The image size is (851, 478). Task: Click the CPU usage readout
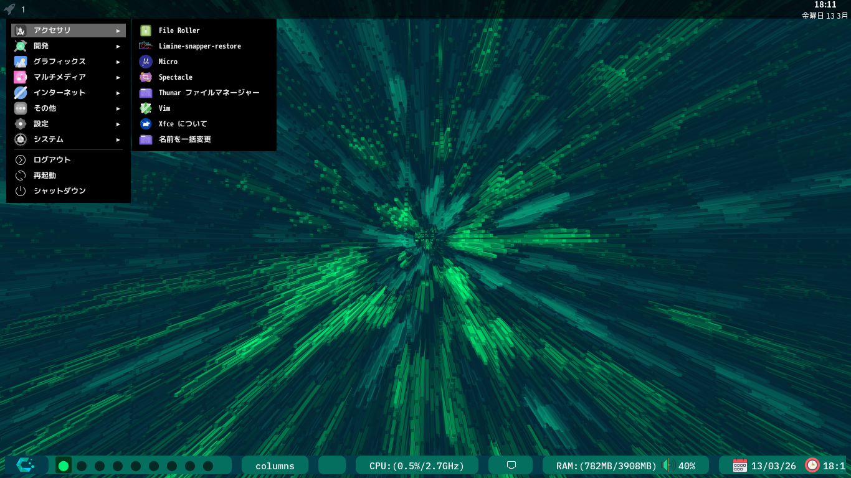click(417, 466)
